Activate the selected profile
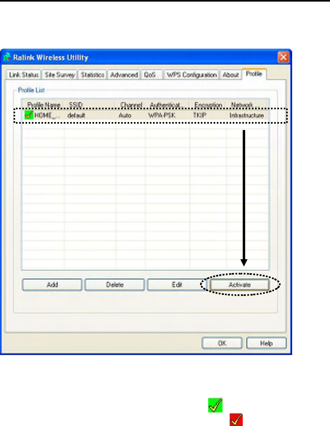330x426 pixels. 240,285
